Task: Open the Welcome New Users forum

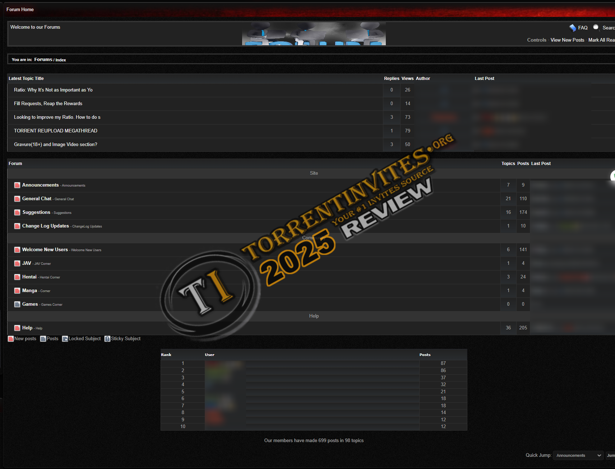Action: 45,250
